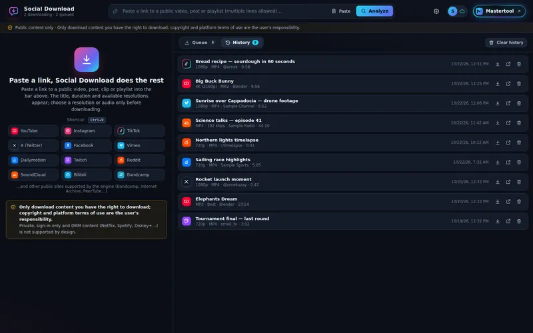Click 'Sailing race highlights' title text

[223, 159]
